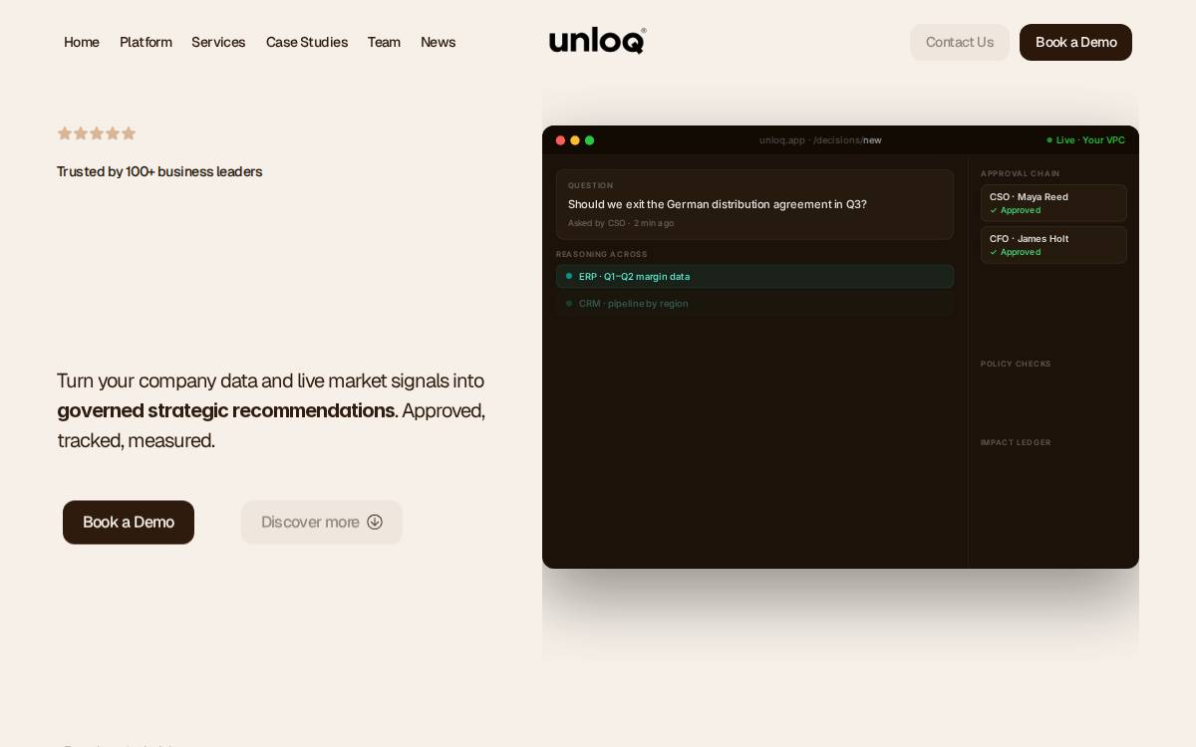
Task: Open the Home nav link
Action: (x=82, y=42)
